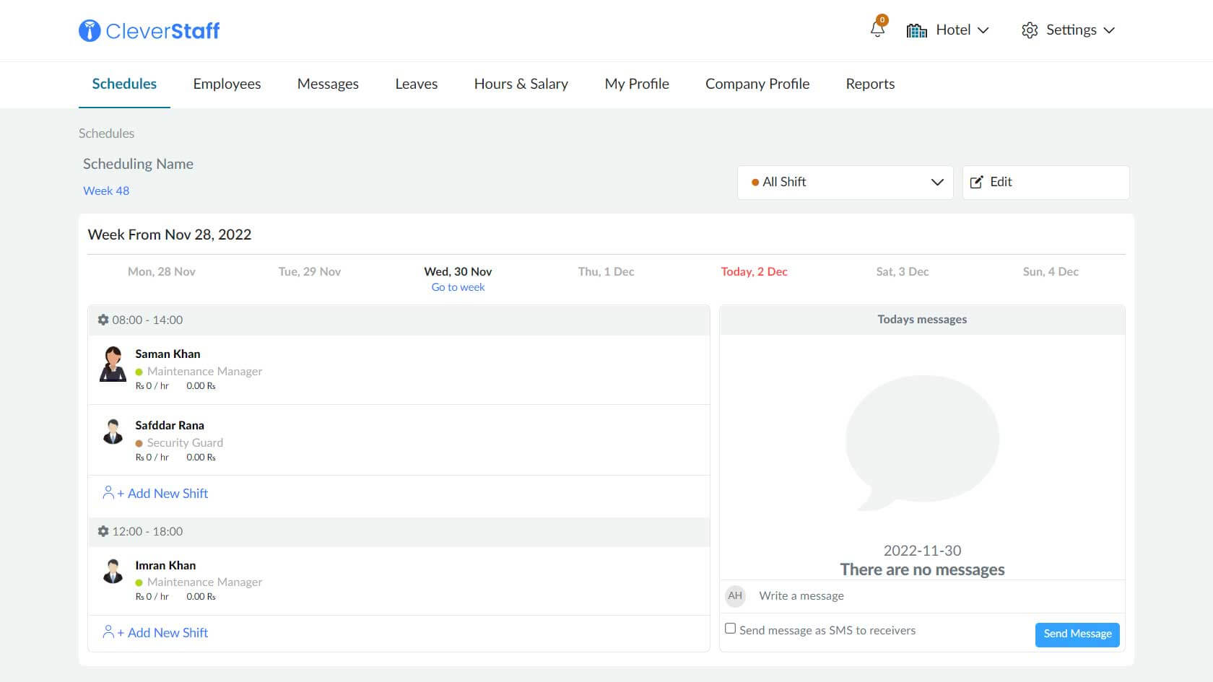
Task: Open settings gear for 08:00 - 14:00 shift
Action: 103,320
